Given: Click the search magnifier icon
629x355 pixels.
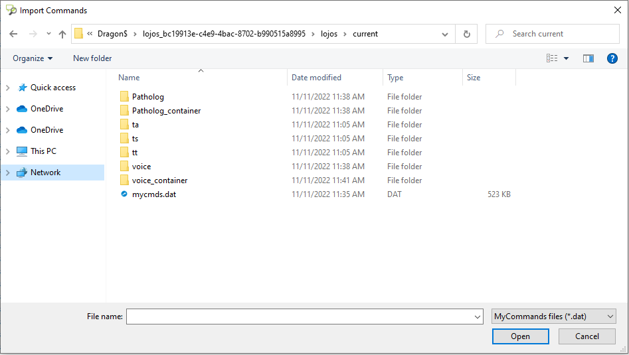Looking at the screenshot, I should [x=499, y=34].
